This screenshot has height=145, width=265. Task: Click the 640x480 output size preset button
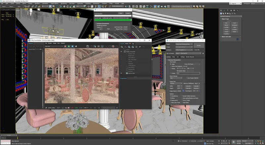(x=188, y=88)
